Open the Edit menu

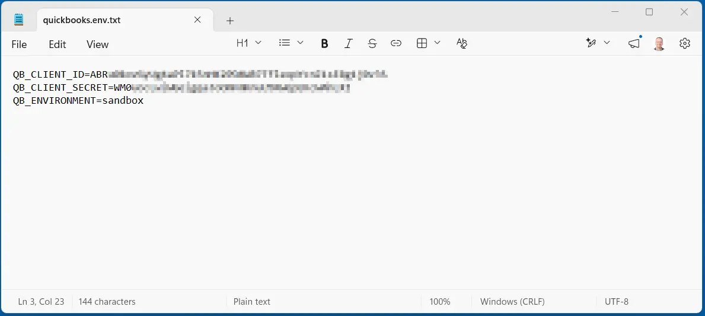click(x=57, y=44)
